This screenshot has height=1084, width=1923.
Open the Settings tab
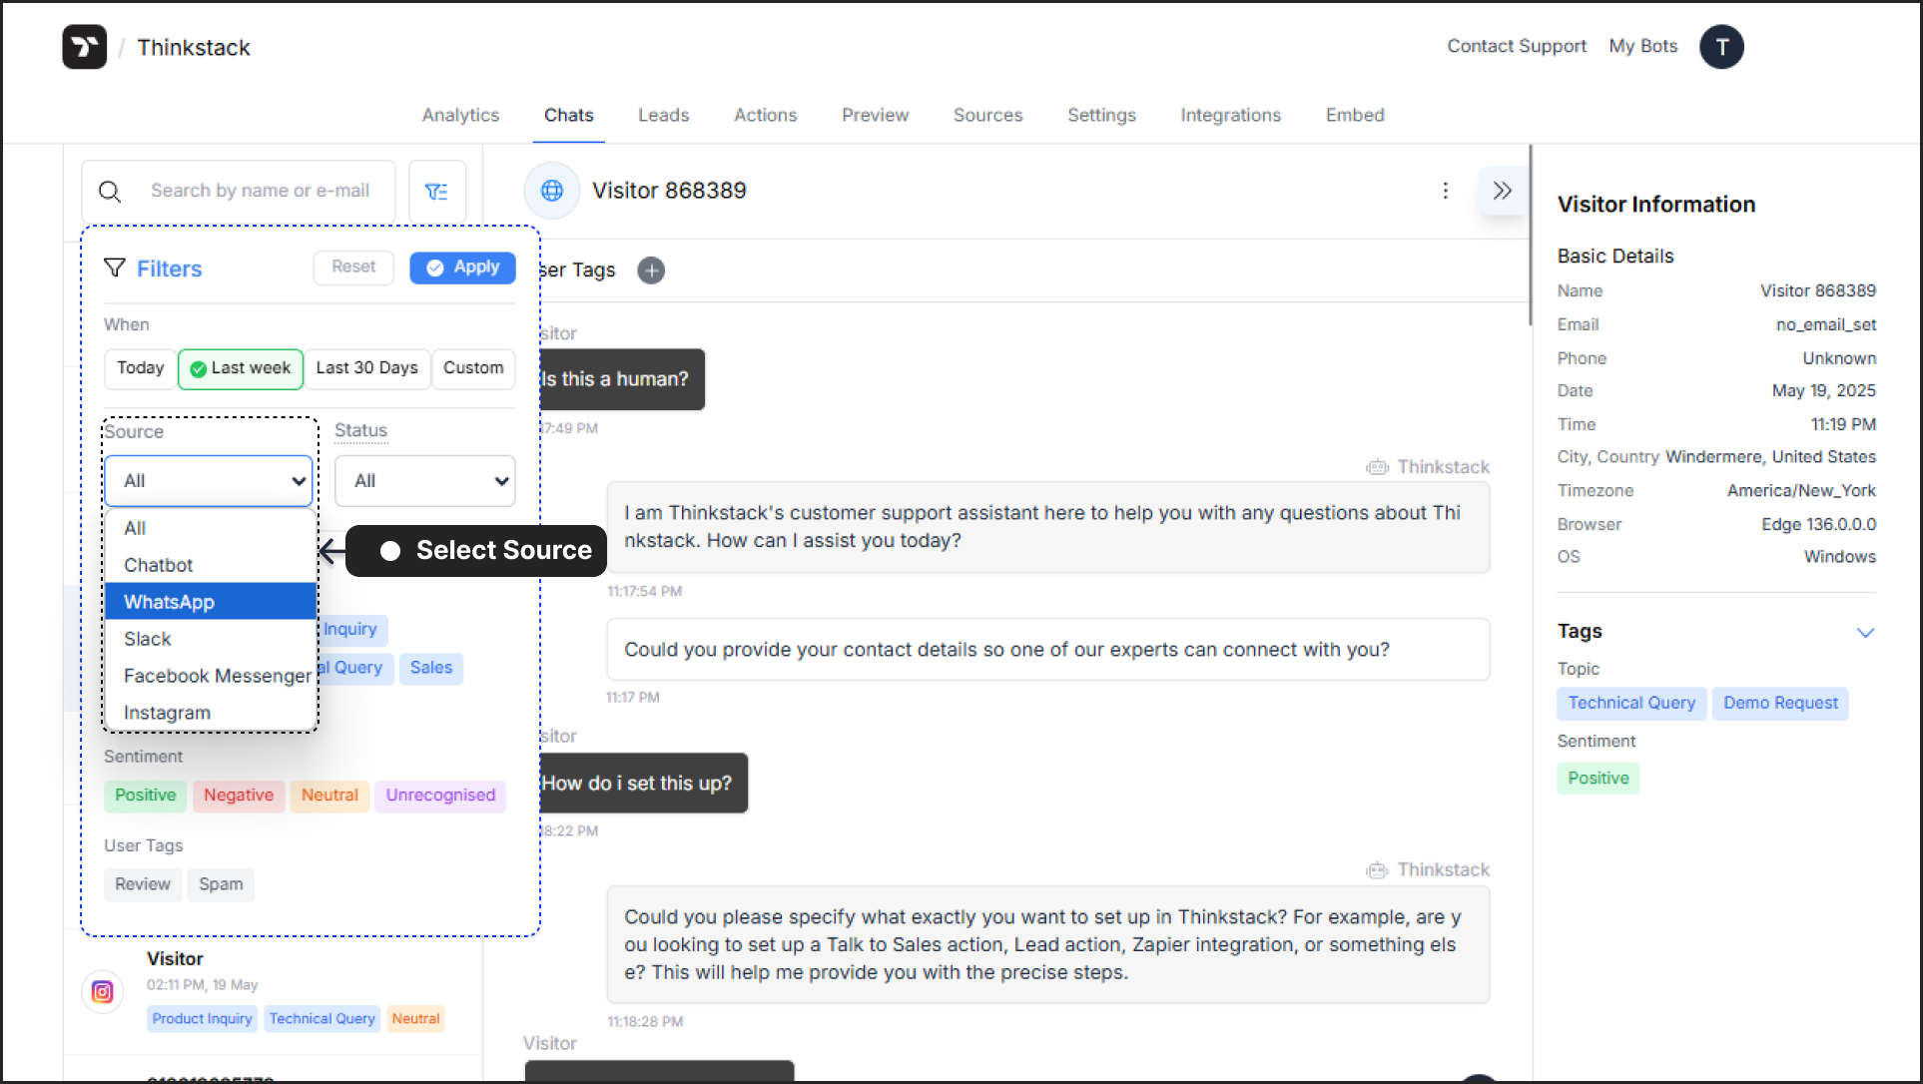(1102, 115)
